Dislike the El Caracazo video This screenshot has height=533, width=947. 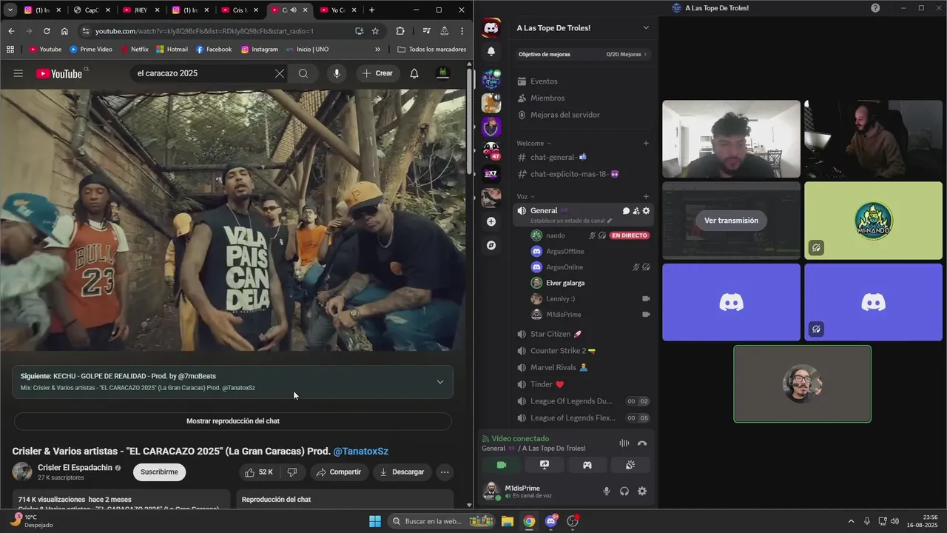tap(292, 472)
